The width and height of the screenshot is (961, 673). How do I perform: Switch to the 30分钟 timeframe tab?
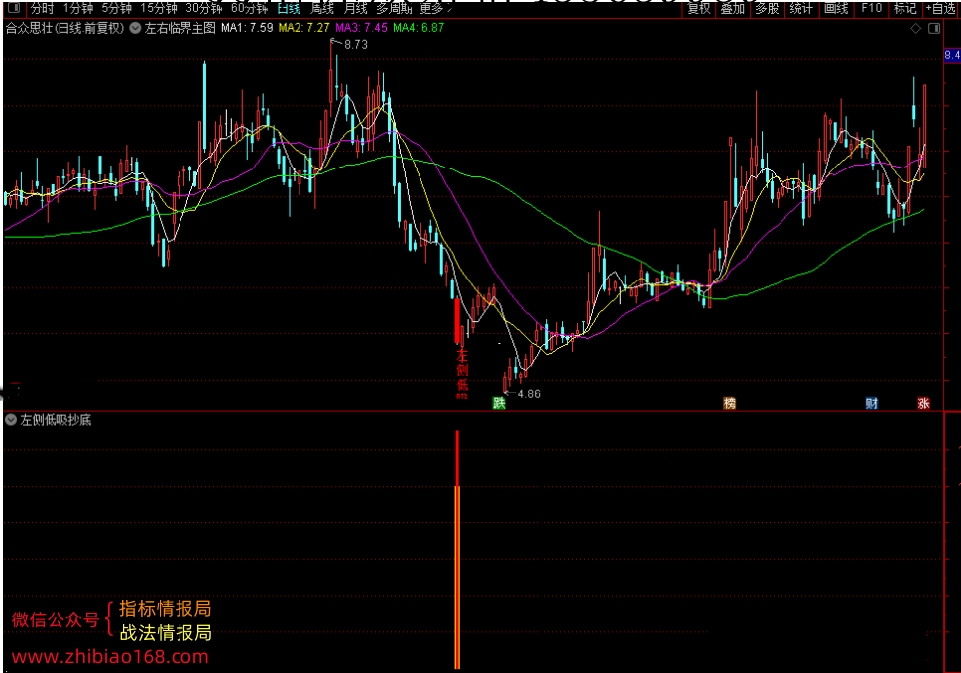click(204, 9)
